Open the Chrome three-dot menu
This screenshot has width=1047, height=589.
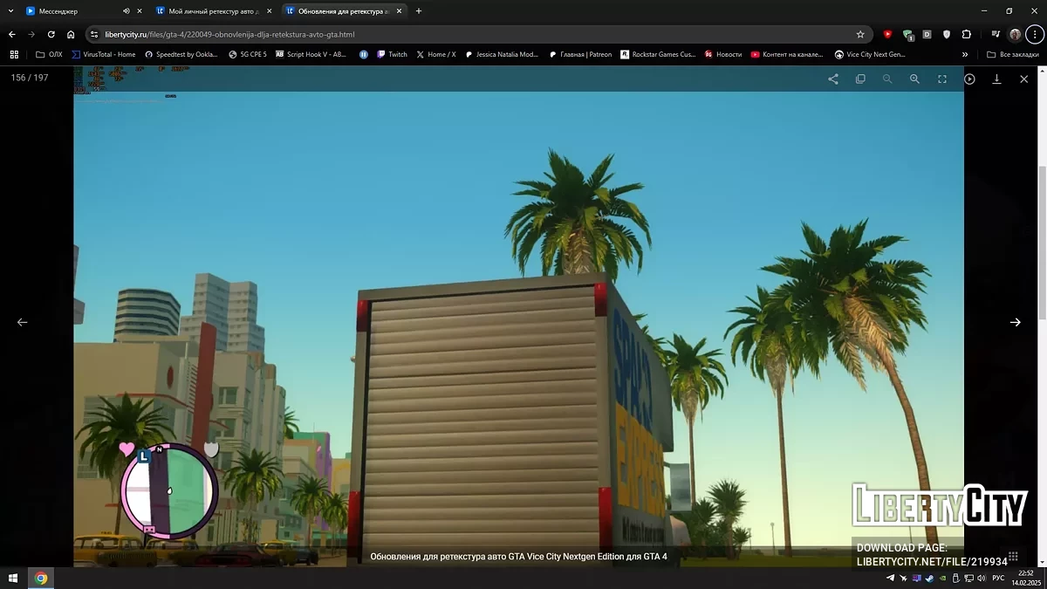tap(1034, 34)
